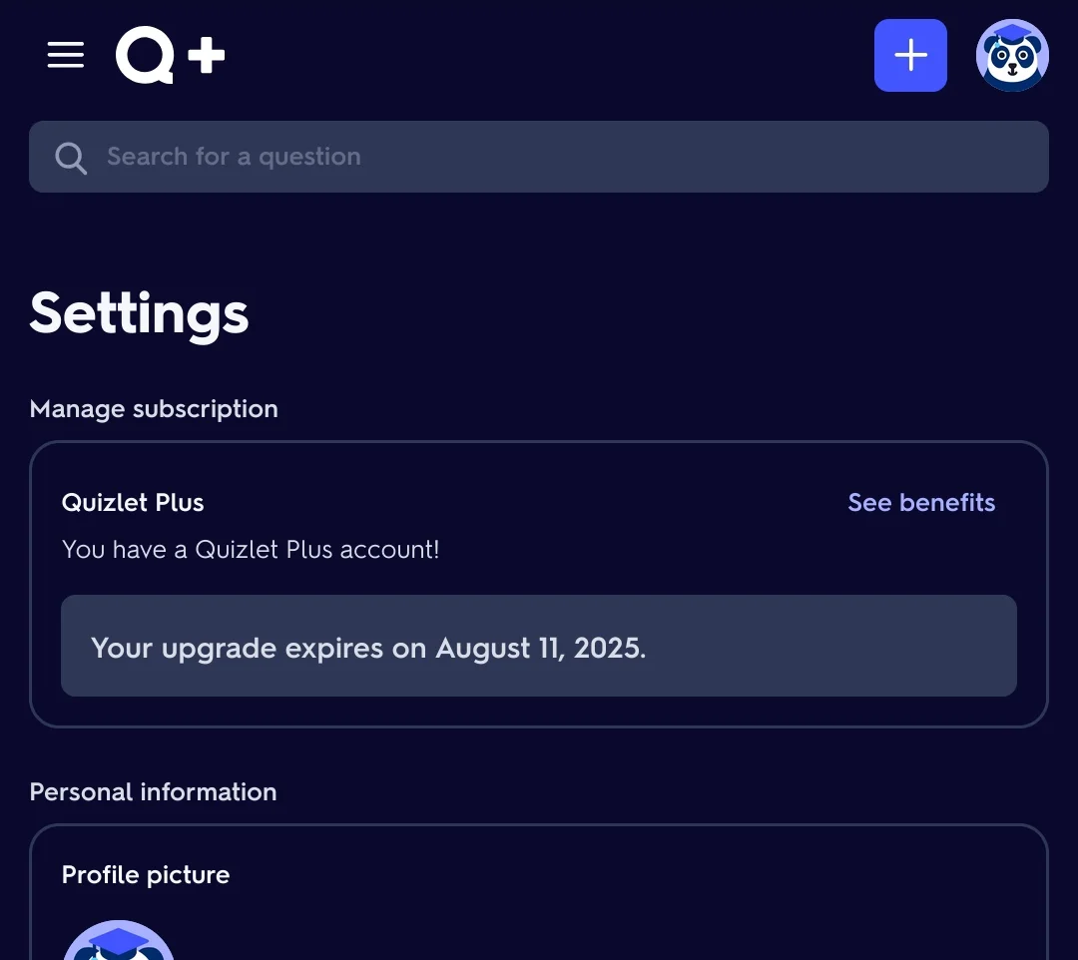Screen dimensions: 1078x960
Task: Open the See benefits link
Action: tap(921, 502)
